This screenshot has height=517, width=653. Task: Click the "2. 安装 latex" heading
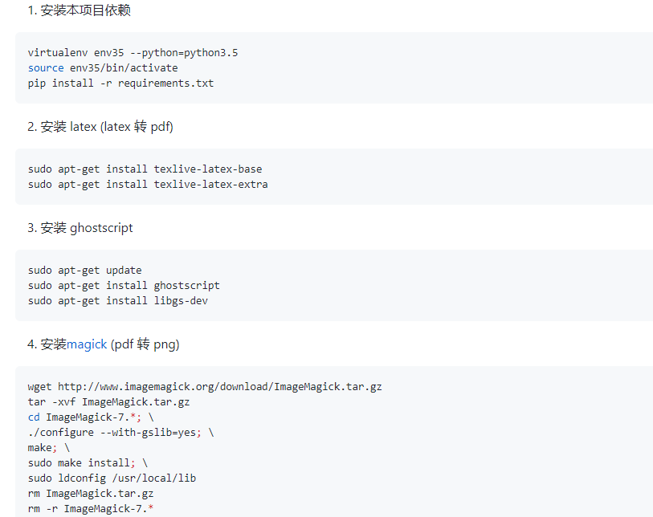coord(100,127)
